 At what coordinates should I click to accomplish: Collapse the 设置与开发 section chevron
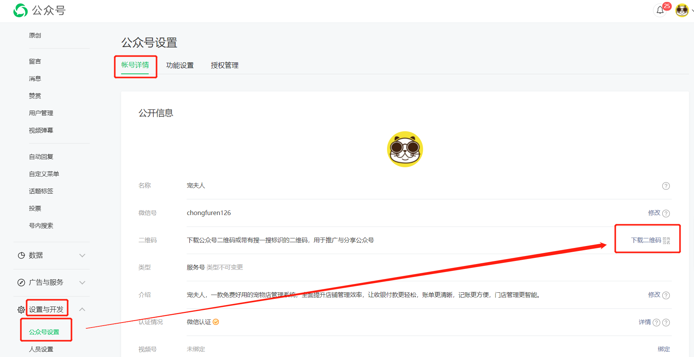pos(82,309)
